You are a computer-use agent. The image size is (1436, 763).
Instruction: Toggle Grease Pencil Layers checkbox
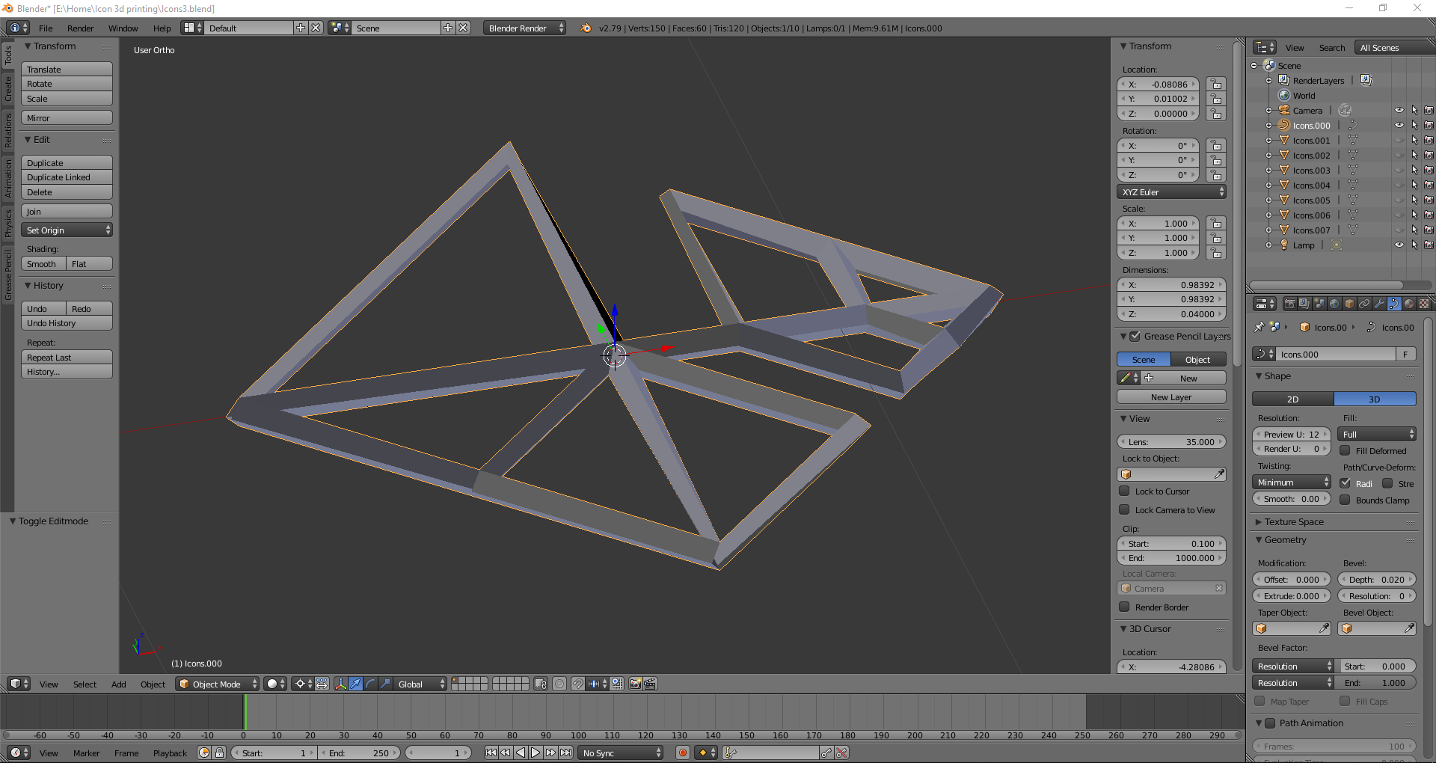(1135, 336)
